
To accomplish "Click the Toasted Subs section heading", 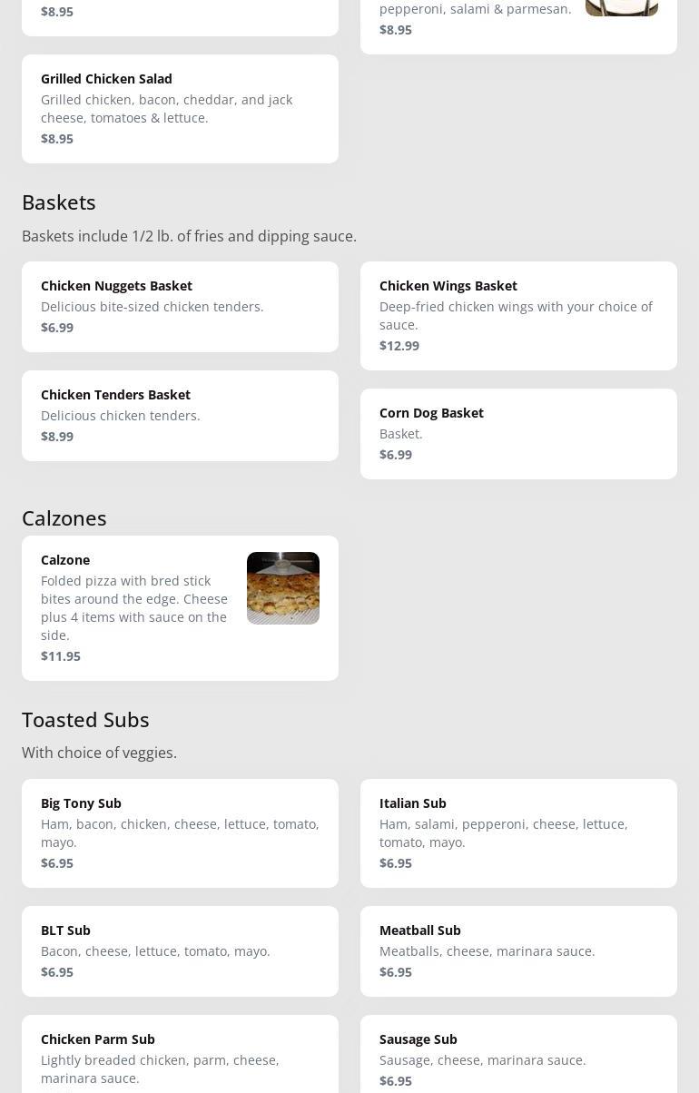I will [85, 720].
